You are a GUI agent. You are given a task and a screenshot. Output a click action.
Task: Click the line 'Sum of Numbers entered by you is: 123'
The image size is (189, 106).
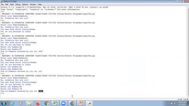[x=21, y=71]
